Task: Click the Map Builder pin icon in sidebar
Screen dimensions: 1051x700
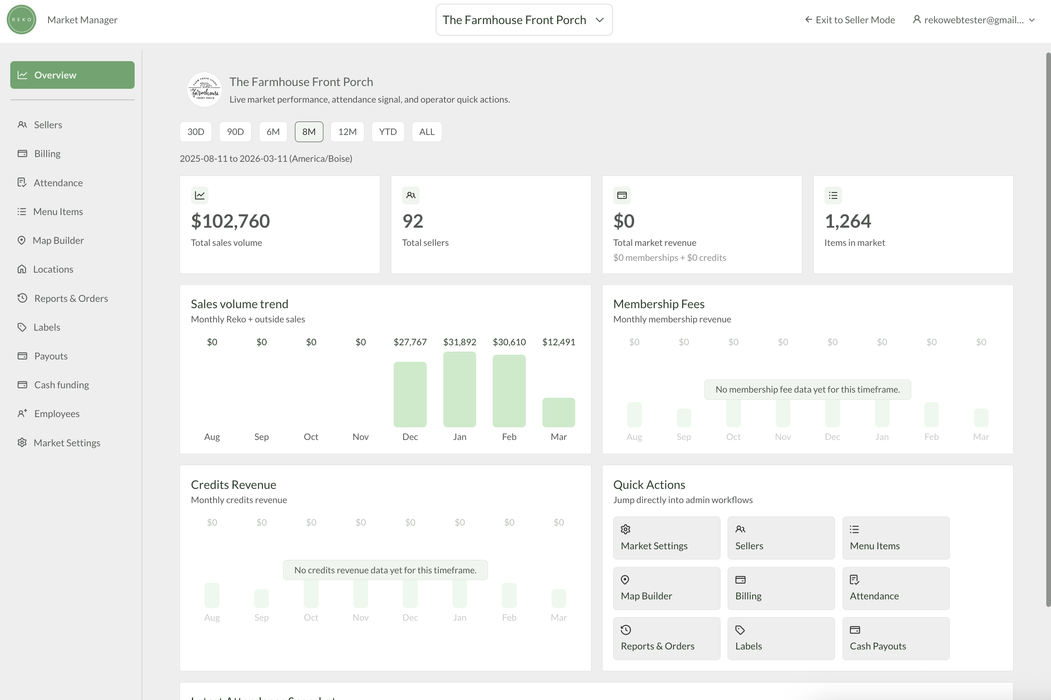Action: click(21, 240)
